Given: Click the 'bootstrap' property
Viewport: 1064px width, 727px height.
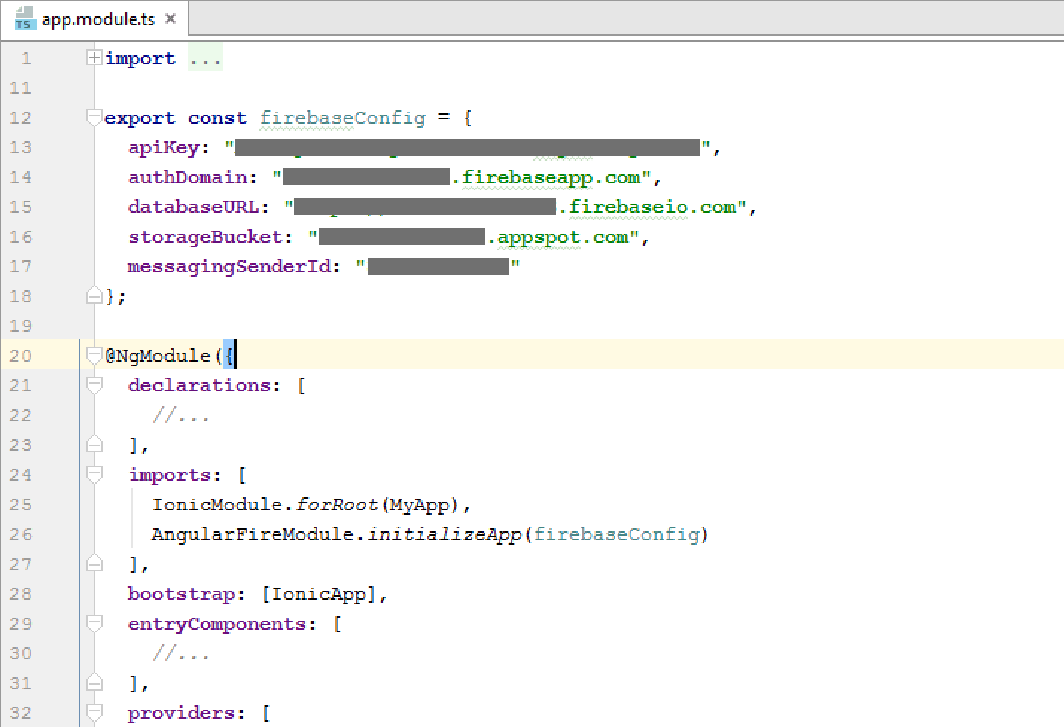Looking at the screenshot, I should 182,594.
